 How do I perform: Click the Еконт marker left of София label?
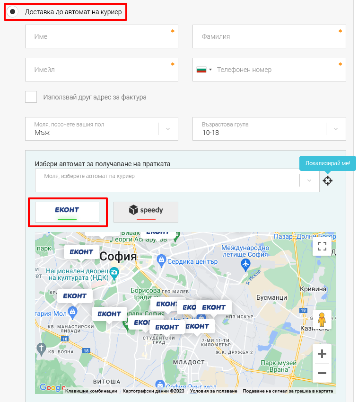(81, 253)
